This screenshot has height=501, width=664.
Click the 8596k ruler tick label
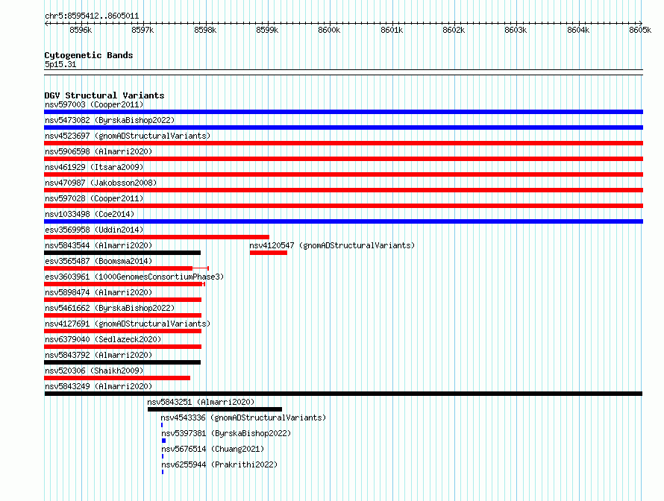point(81,30)
